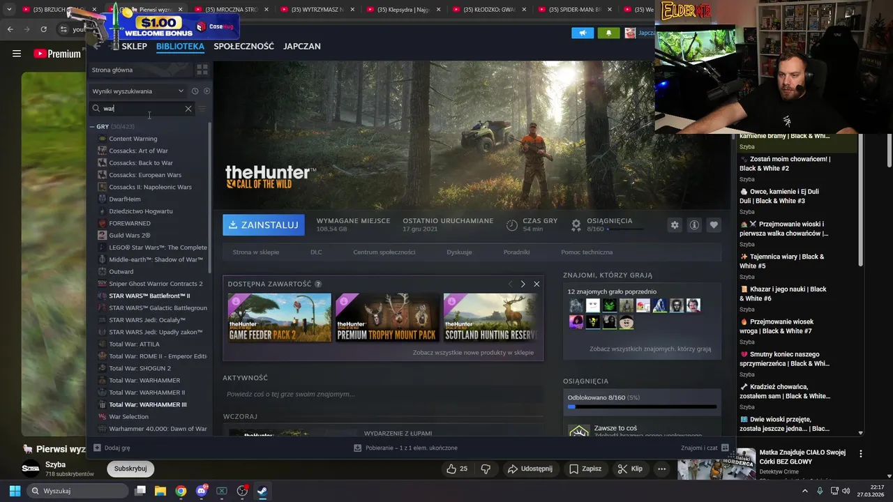Image resolution: width=893 pixels, height=502 pixels.
Task: Select Guild Wars 2 in game list
Action: [x=129, y=236]
